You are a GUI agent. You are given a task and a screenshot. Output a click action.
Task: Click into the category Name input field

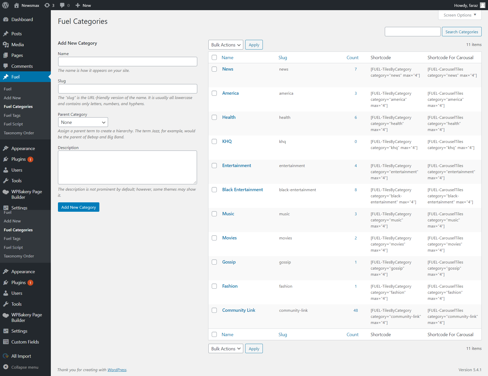coord(127,61)
